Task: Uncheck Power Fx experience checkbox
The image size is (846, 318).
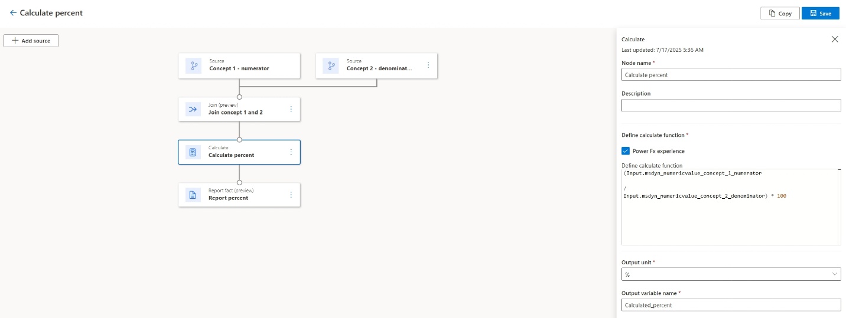Action: point(626,151)
